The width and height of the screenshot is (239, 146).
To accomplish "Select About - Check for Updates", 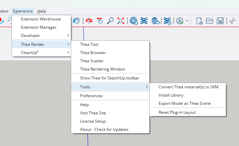I will pos(110,129).
